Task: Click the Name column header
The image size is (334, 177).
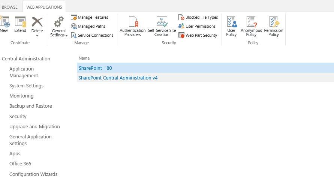Action: 84,58
